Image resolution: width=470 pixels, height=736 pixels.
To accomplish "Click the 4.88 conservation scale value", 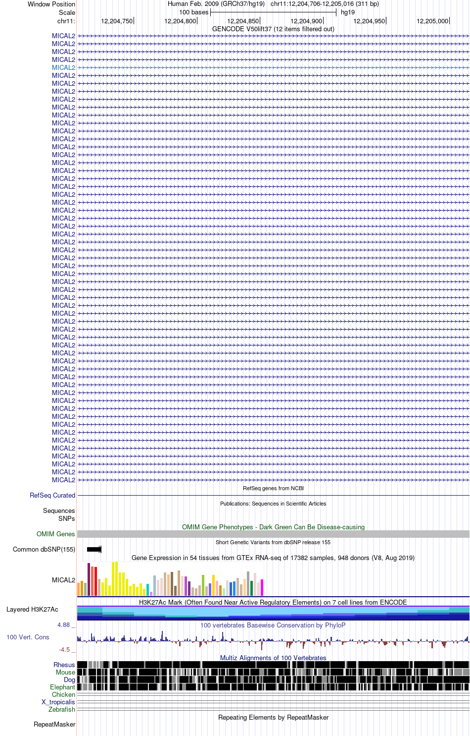I will [63, 625].
